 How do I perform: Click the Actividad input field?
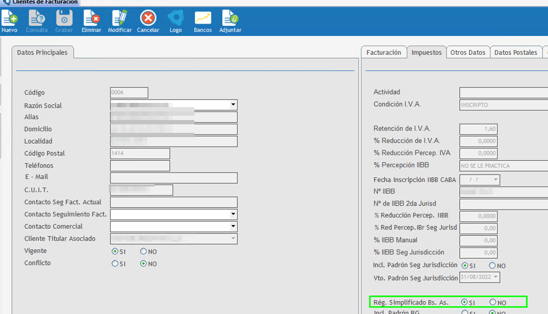click(503, 93)
